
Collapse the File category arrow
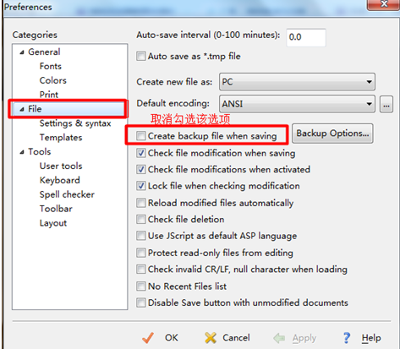coord(22,109)
